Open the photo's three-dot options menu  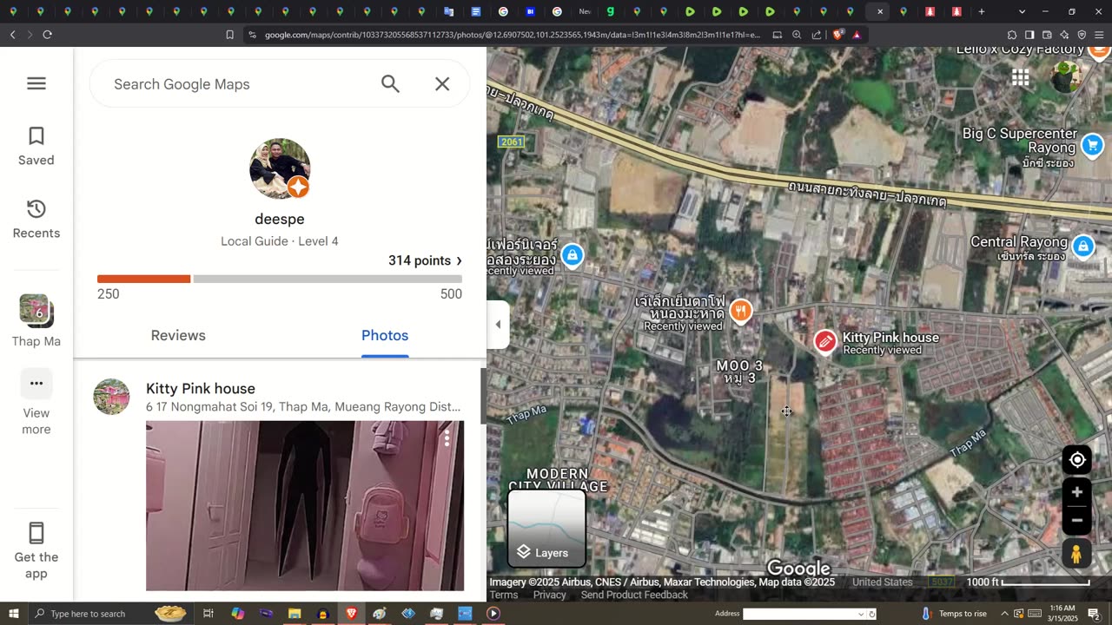447,438
